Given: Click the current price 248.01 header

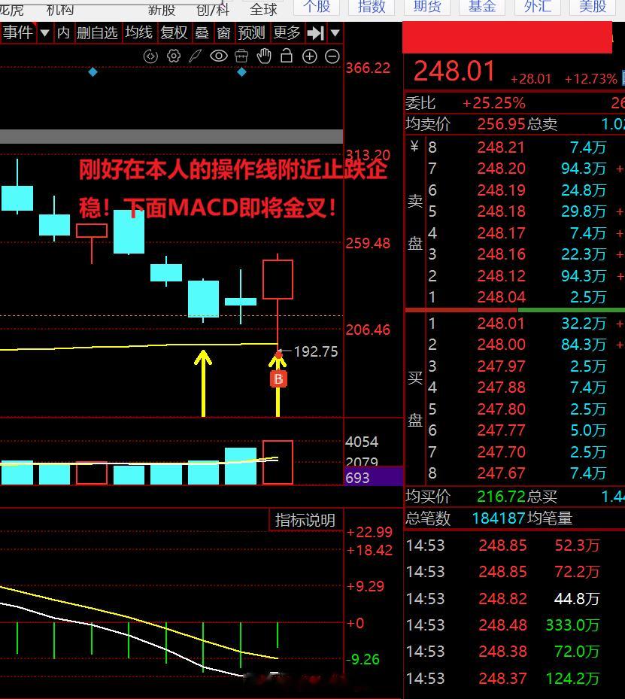Looking at the screenshot, I should (454, 71).
